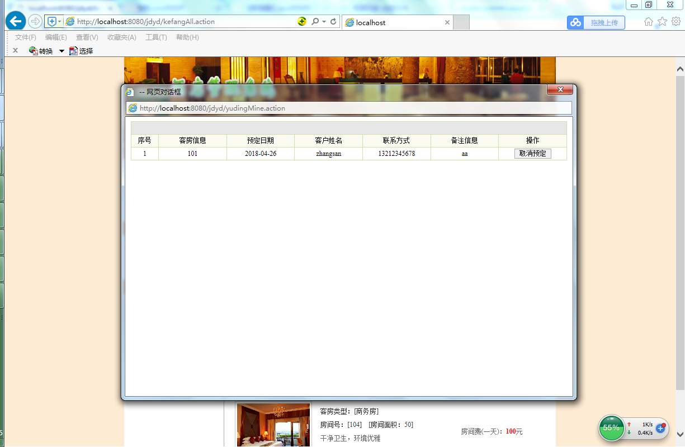The height and width of the screenshot is (447, 685).
Task: Click the 联系方式 column header
Action: pos(396,141)
